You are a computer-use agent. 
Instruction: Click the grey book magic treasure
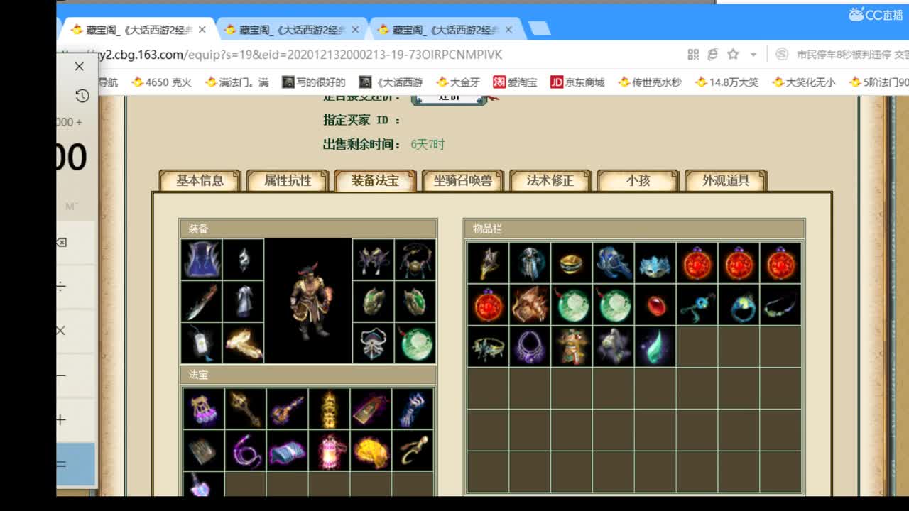coord(203,451)
